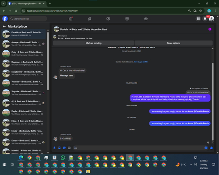Click the listing thumbnail in chat header

tap(57, 29)
